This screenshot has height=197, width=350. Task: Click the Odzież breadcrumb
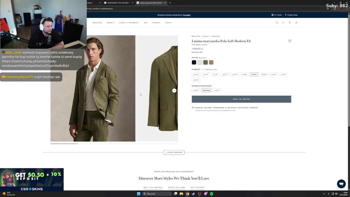(206, 36)
